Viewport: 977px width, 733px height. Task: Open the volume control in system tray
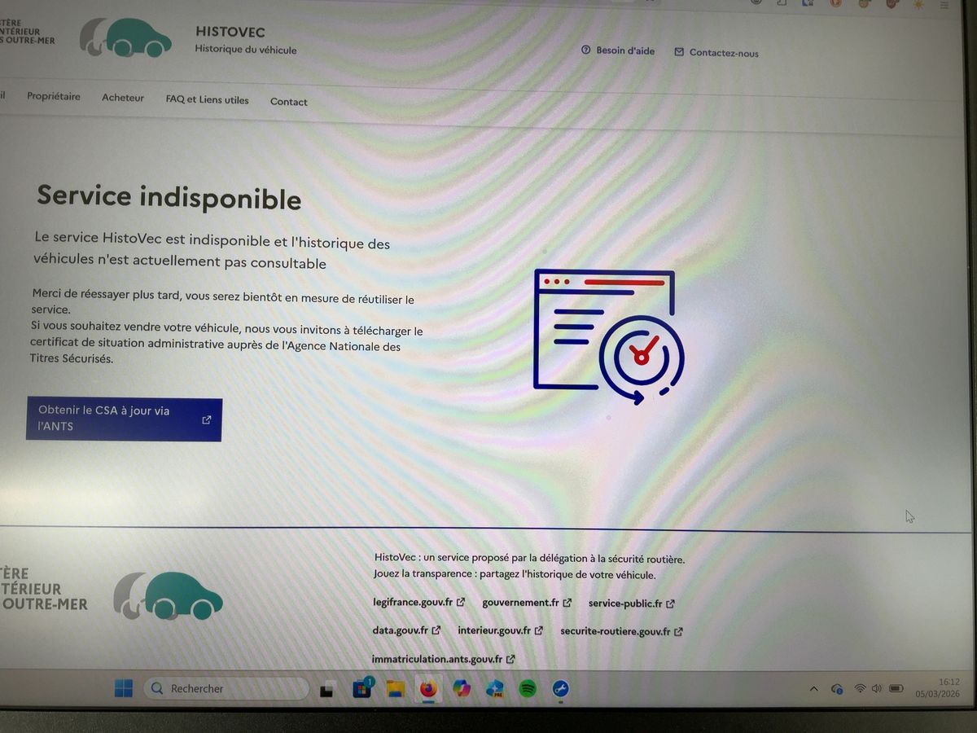pyautogui.click(x=877, y=689)
